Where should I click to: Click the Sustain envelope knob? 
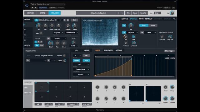pos(166,99)
